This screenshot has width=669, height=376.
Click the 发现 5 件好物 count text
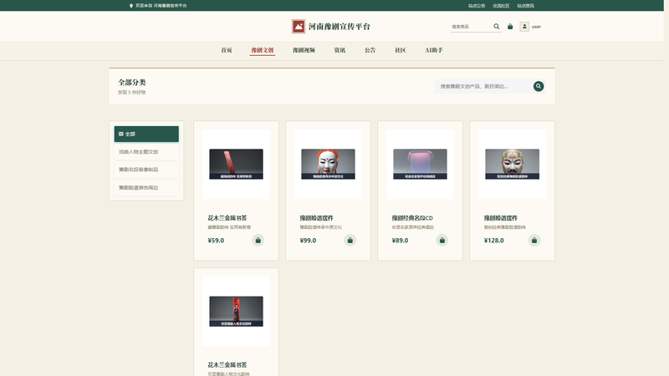(x=132, y=92)
